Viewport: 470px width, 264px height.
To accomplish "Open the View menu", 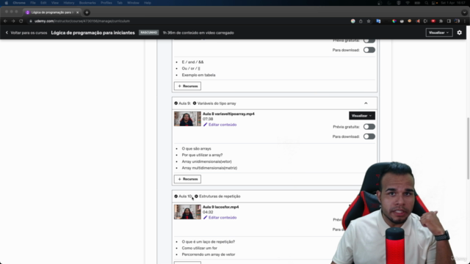I will click(x=55, y=3).
